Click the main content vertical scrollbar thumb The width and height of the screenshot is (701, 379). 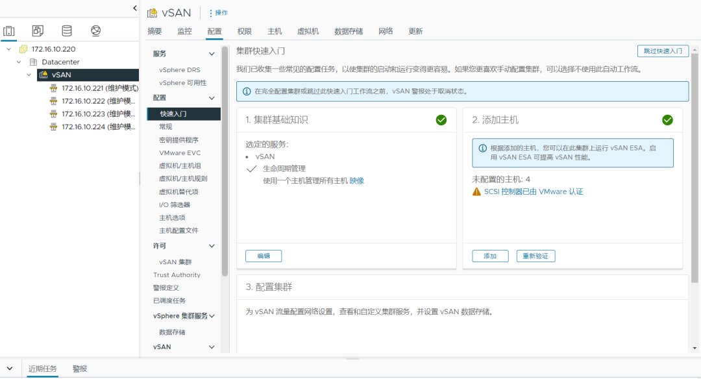click(x=695, y=168)
